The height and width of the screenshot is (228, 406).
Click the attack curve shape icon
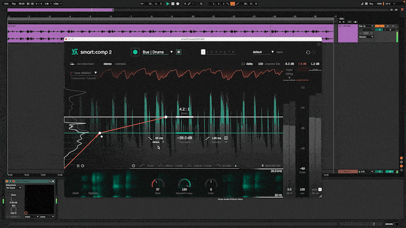150,138
